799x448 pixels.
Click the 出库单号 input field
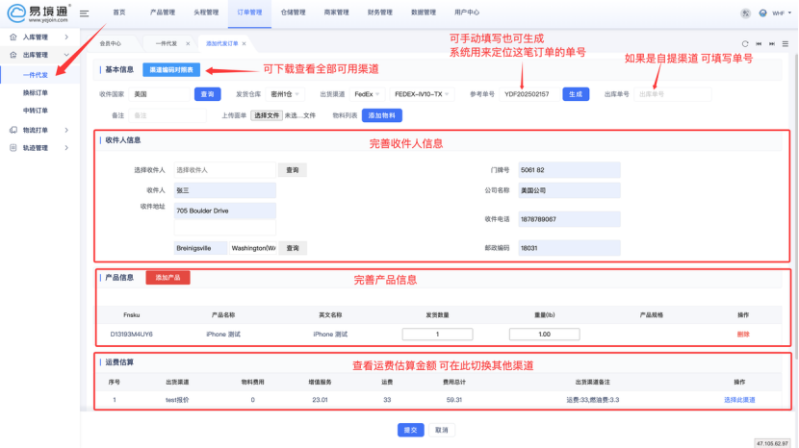coord(673,94)
